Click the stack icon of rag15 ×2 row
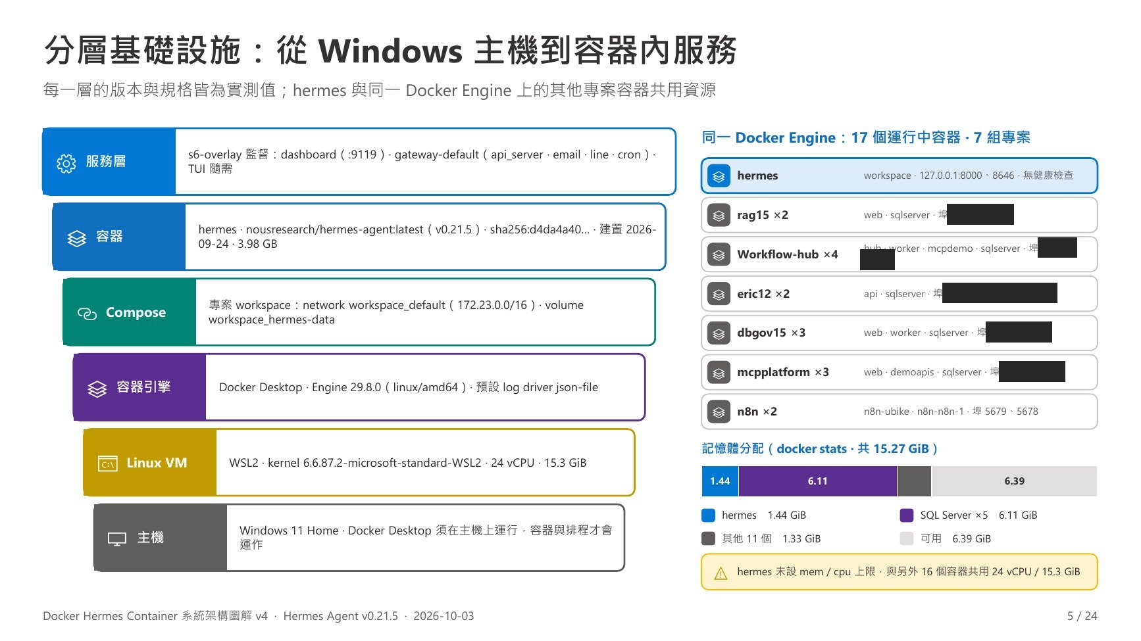Image resolution: width=1141 pixels, height=641 pixels. coord(719,215)
